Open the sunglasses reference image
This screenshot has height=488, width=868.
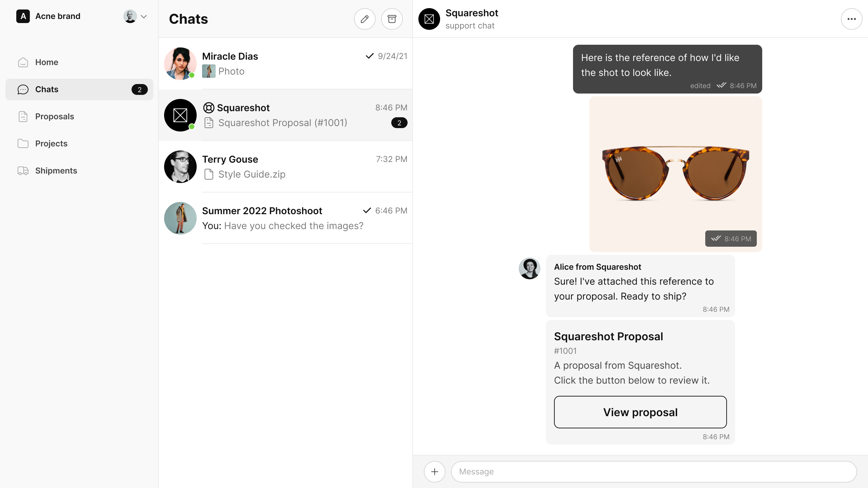point(675,174)
